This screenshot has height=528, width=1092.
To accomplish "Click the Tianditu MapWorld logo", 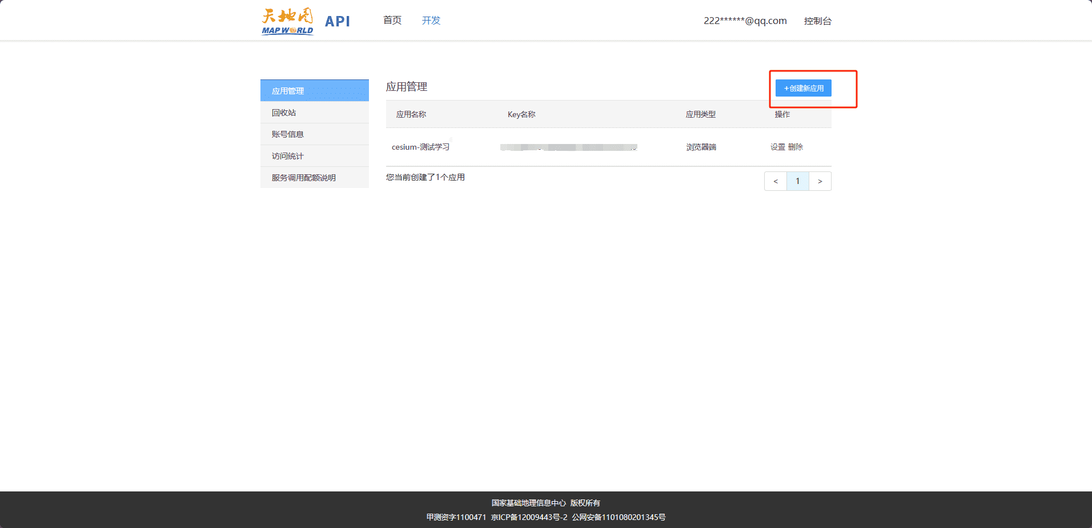I will click(x=287, y=21).
